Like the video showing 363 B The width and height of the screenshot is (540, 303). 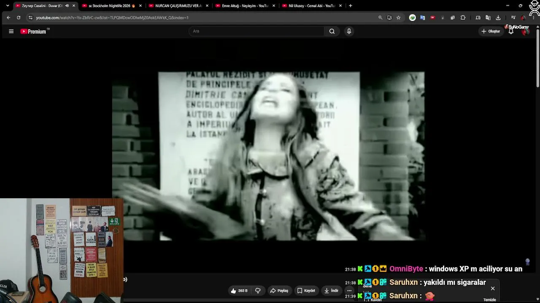[239, 291]
